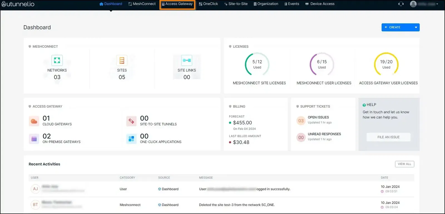Click last billed amount $30.48
The height and width of the screenshot is (214, 445).
pos(241,142)
